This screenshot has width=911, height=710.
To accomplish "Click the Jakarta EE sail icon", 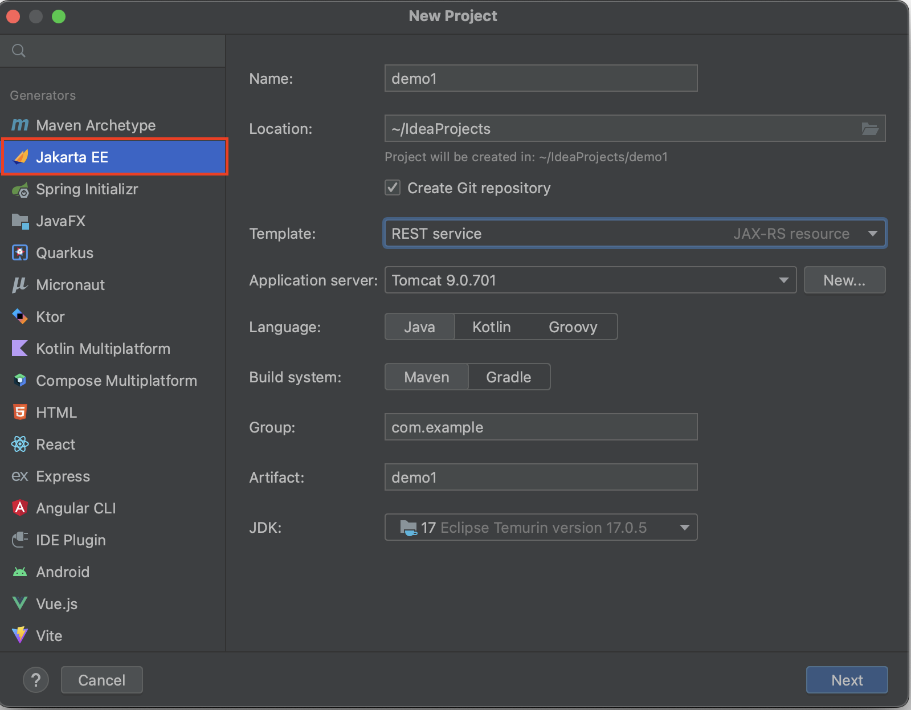I will click(x=21, y=157).
